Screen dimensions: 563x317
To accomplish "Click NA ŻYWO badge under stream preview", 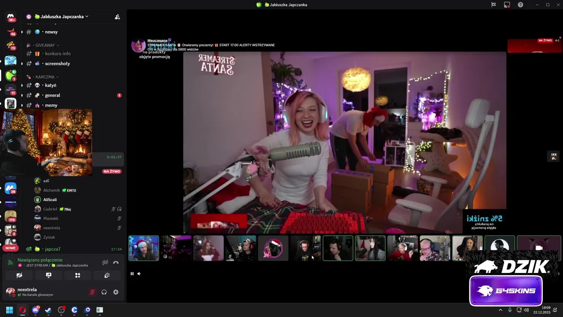I will (112, 171).
